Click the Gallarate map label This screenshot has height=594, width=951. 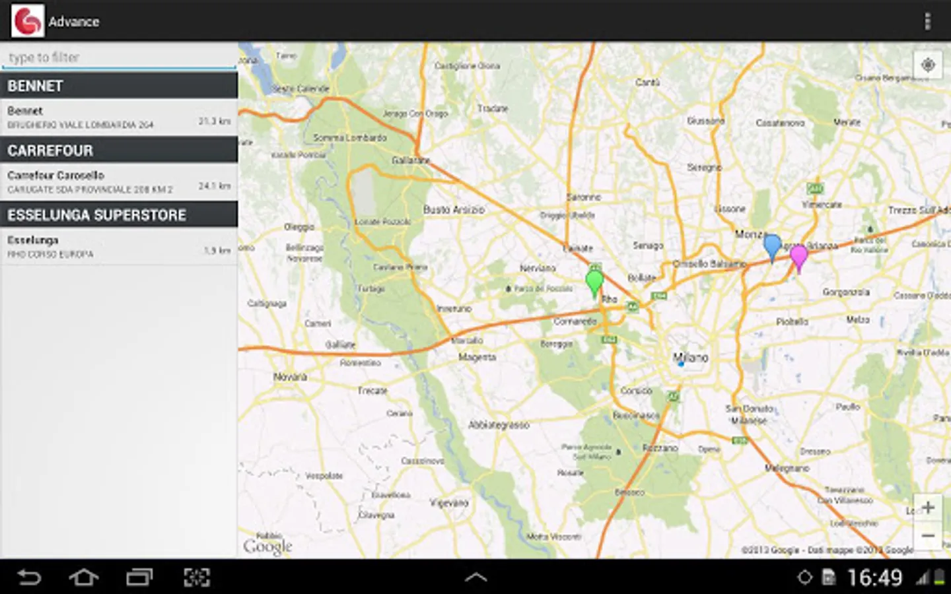[411, 160]
